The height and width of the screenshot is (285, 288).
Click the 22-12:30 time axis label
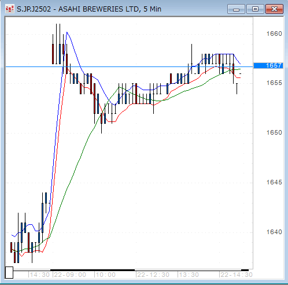153,275
